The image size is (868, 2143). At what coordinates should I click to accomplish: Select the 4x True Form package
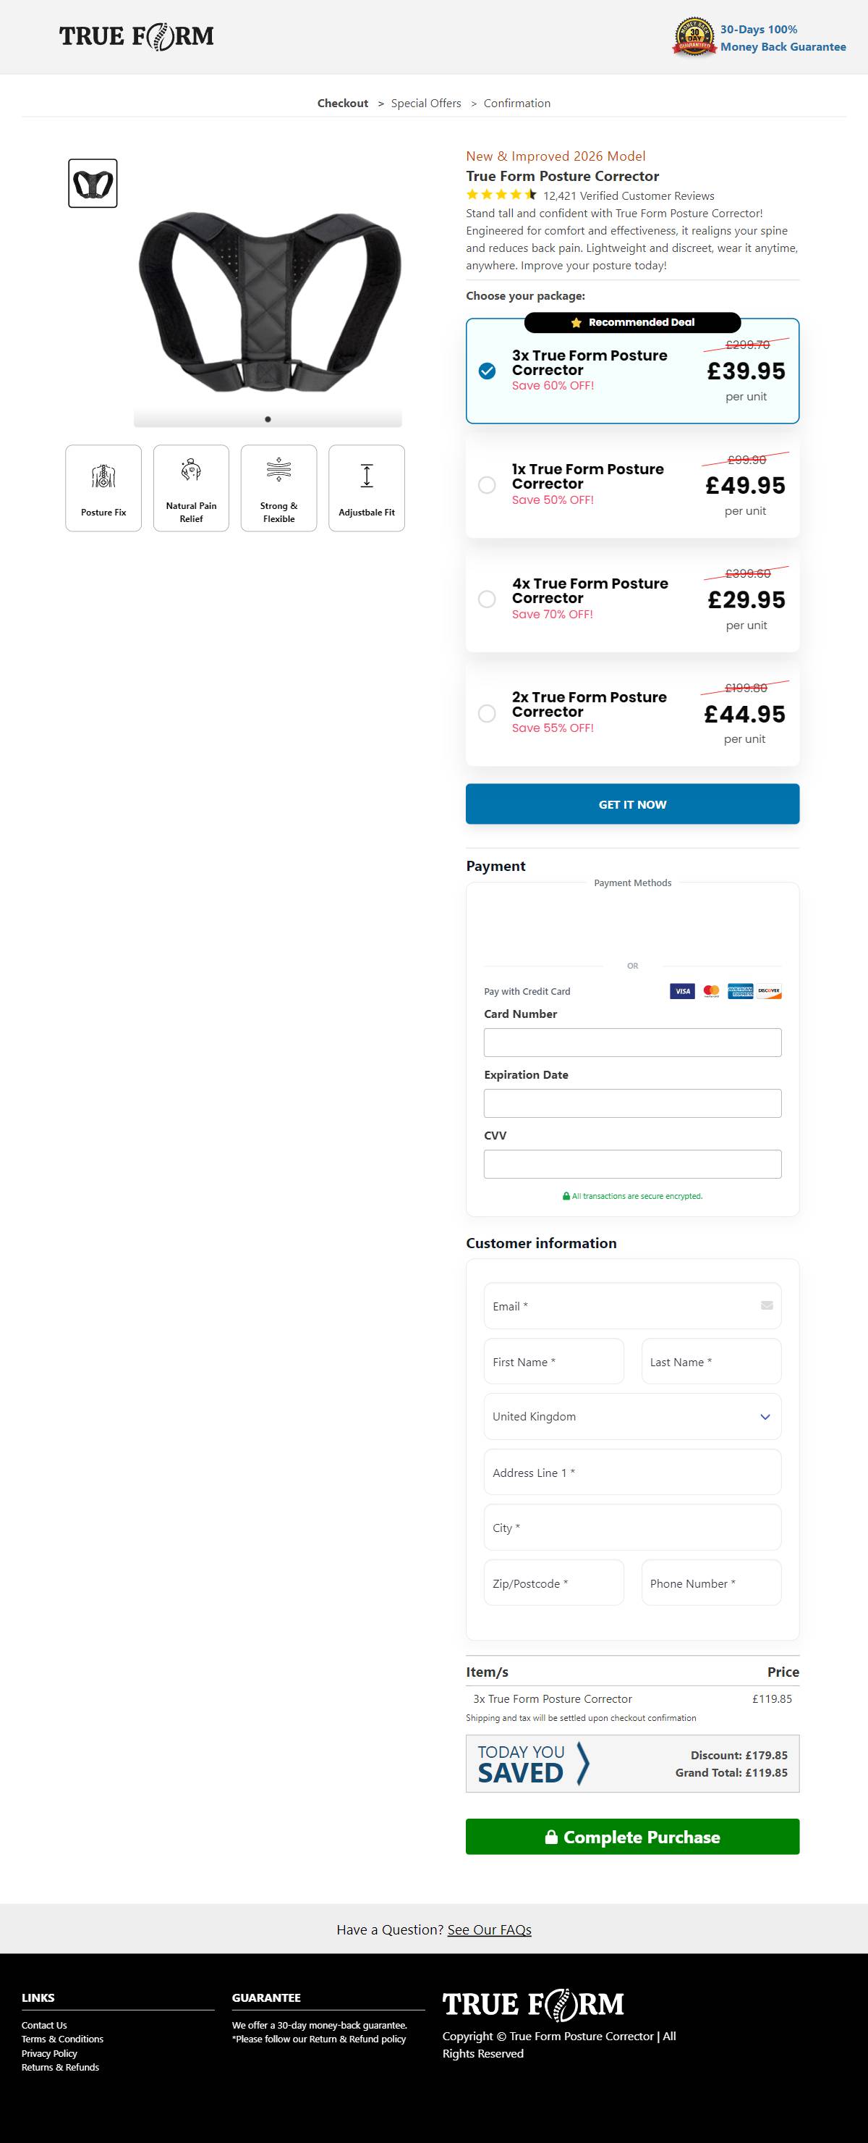coord(488,599)
